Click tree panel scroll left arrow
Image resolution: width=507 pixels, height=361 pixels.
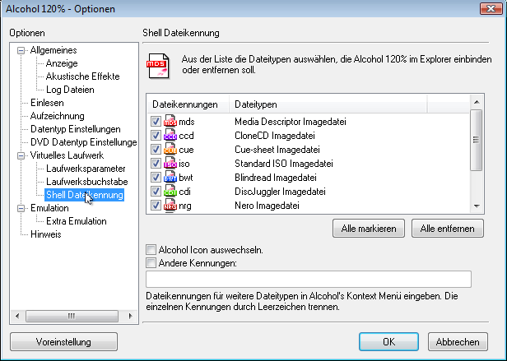point(17,316)
